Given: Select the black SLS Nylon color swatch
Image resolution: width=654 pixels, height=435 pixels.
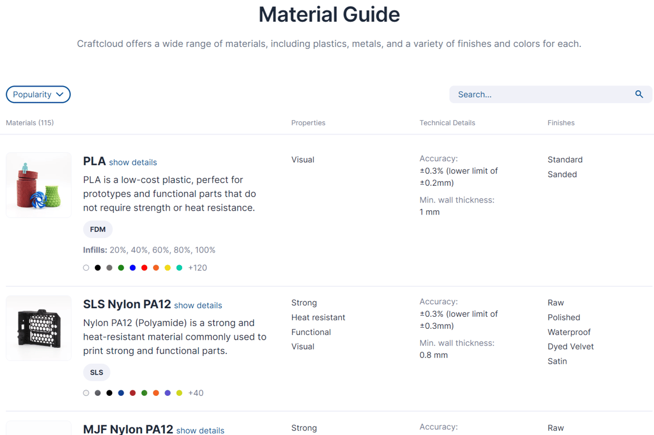Looking at the screenshot, I should click(x=110, y=393).
